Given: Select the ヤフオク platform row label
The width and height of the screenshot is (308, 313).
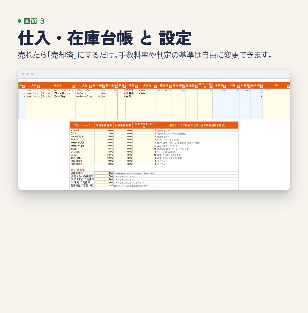Looking at the screenshot, I should (82, 140).
